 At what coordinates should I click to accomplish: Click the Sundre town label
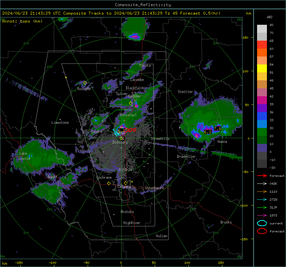pyautogui.click(x=96, y=131)
